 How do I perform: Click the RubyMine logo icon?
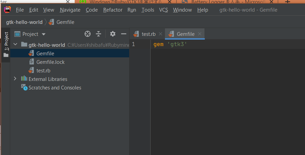pyautogui.click(x=7, y=10)
